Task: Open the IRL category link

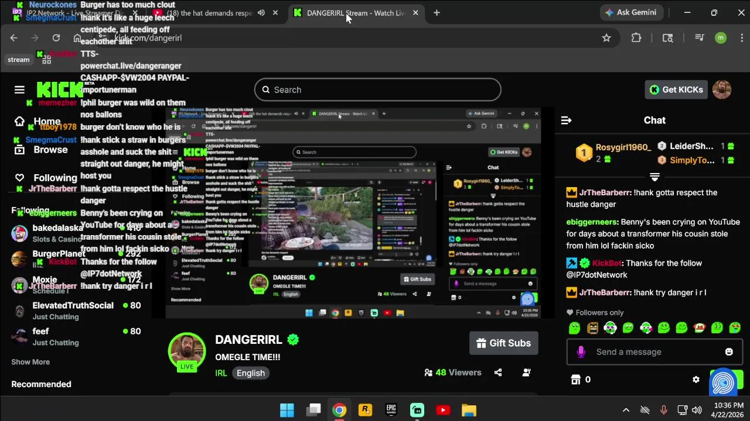Action: coord(221,373)
